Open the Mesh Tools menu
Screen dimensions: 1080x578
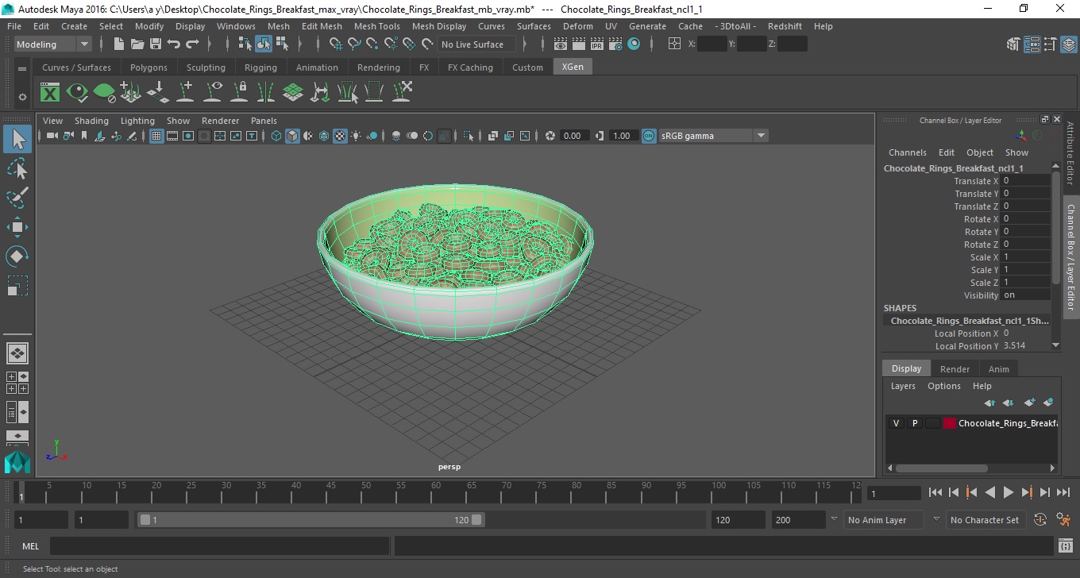tap(377, 26)
